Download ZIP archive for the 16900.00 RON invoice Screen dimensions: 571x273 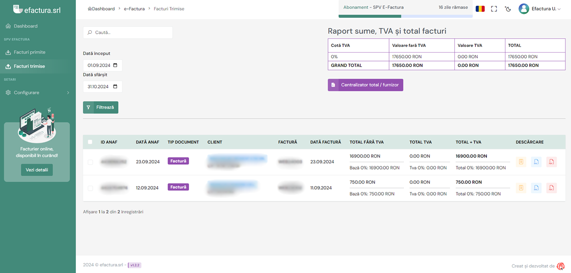521,162
